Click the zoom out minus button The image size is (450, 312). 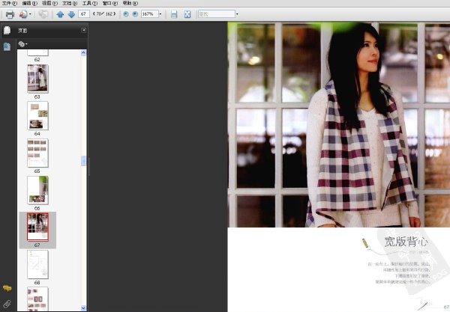[126, 14]
